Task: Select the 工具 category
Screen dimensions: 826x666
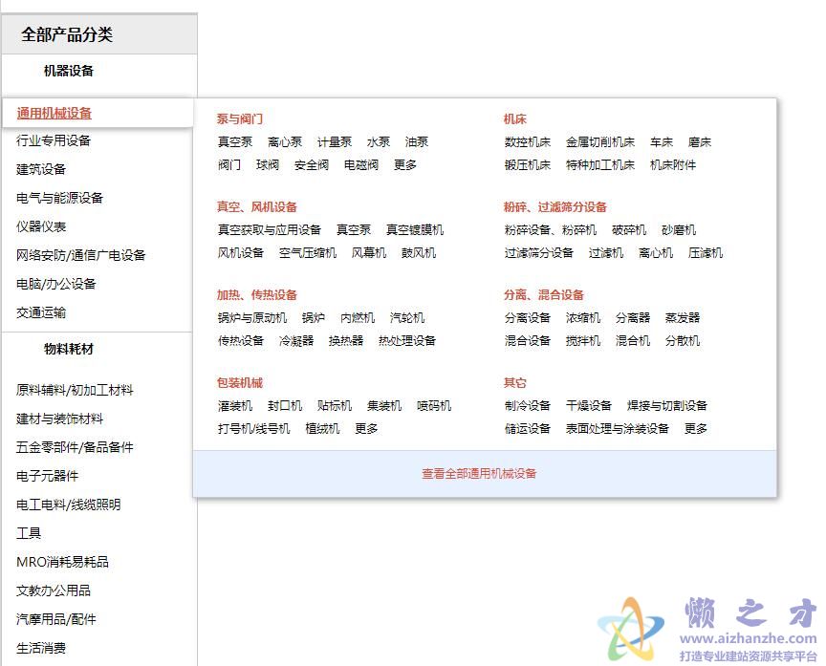Action: point(29,533)
